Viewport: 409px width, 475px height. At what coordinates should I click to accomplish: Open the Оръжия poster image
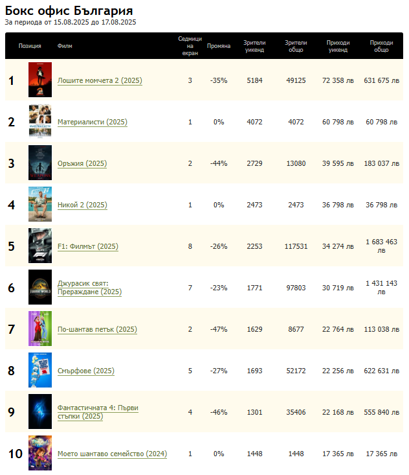pos(40,163)
